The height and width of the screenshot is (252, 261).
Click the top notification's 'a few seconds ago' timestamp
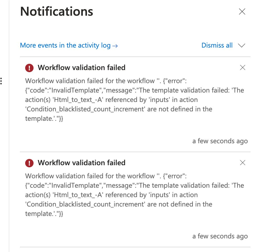220,141
